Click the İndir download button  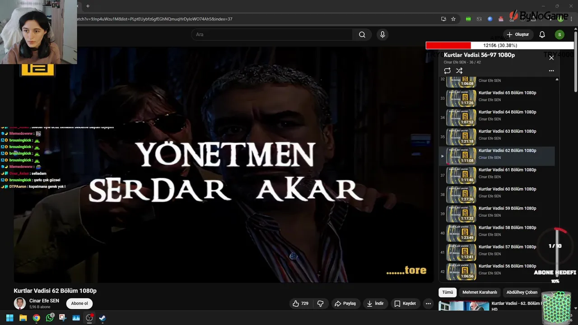click(x=375, y=304)
